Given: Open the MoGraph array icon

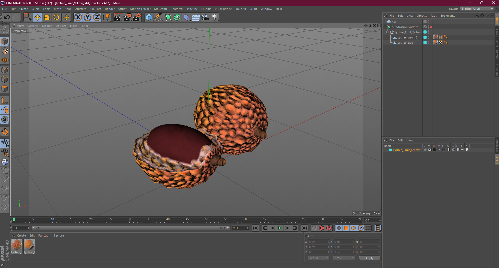Looking at the screenshot, I should [177, 17].
